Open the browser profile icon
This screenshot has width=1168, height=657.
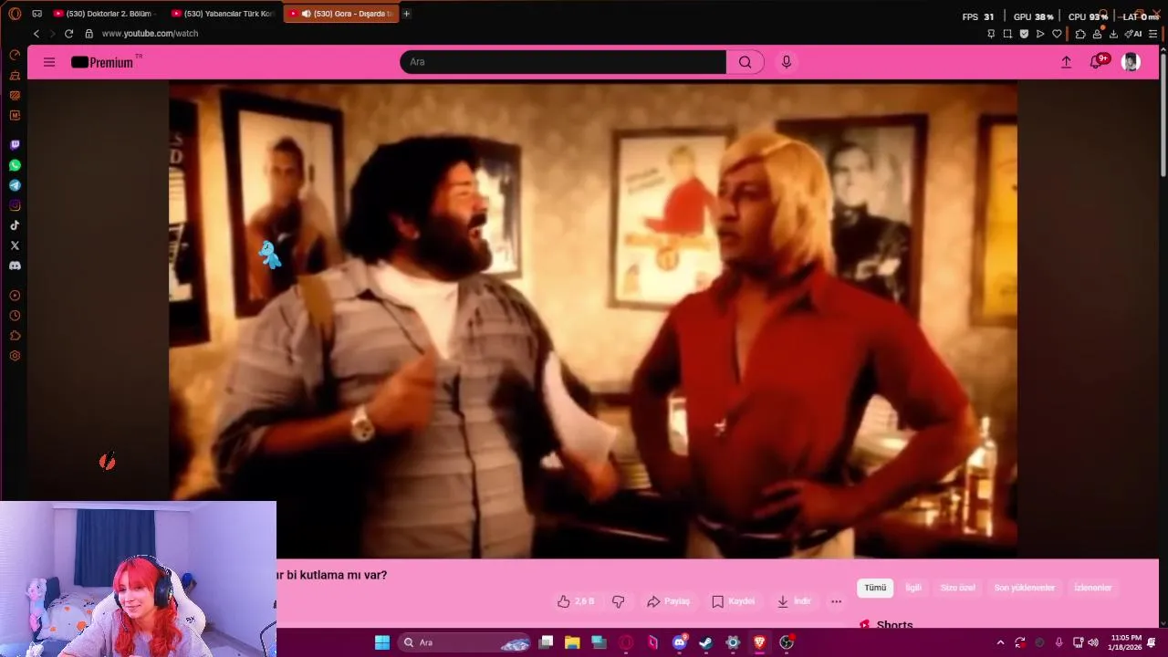click(1097, 34)
